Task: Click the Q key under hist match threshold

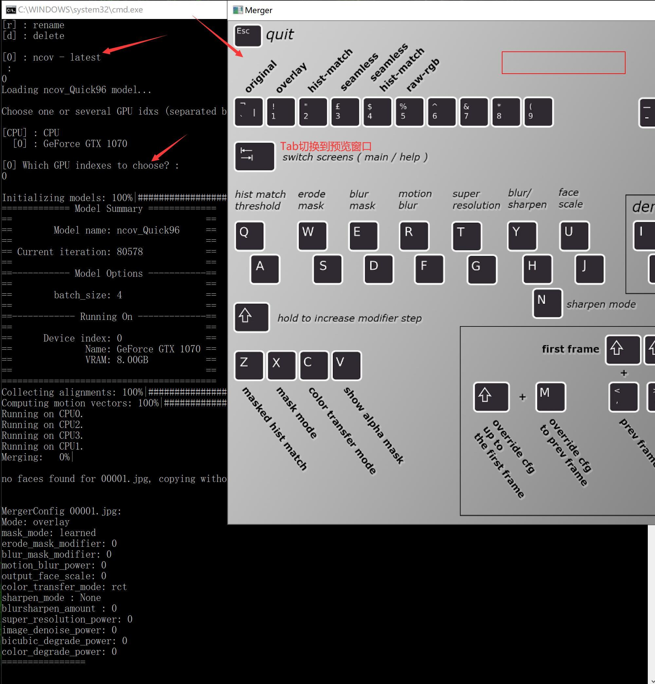Action: [x=249, y=236]
